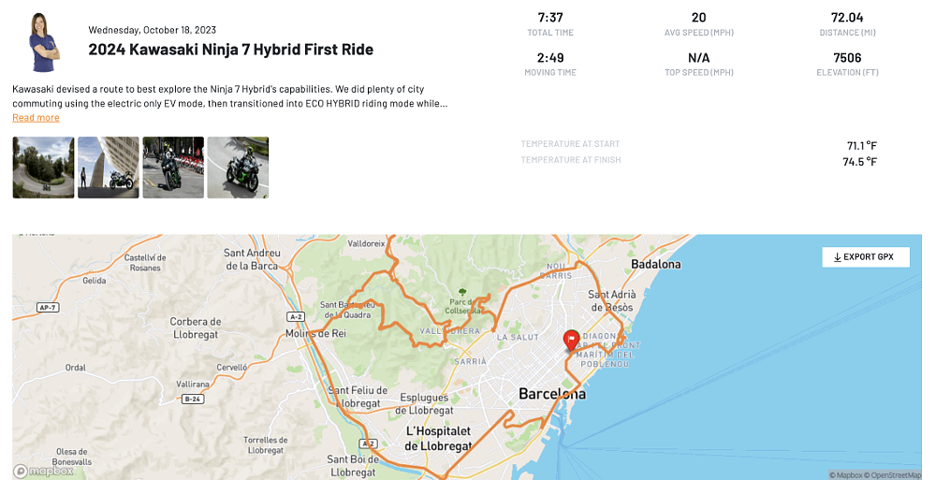
Task: Click the AP-7 highway shield on map
Action: 47,308
